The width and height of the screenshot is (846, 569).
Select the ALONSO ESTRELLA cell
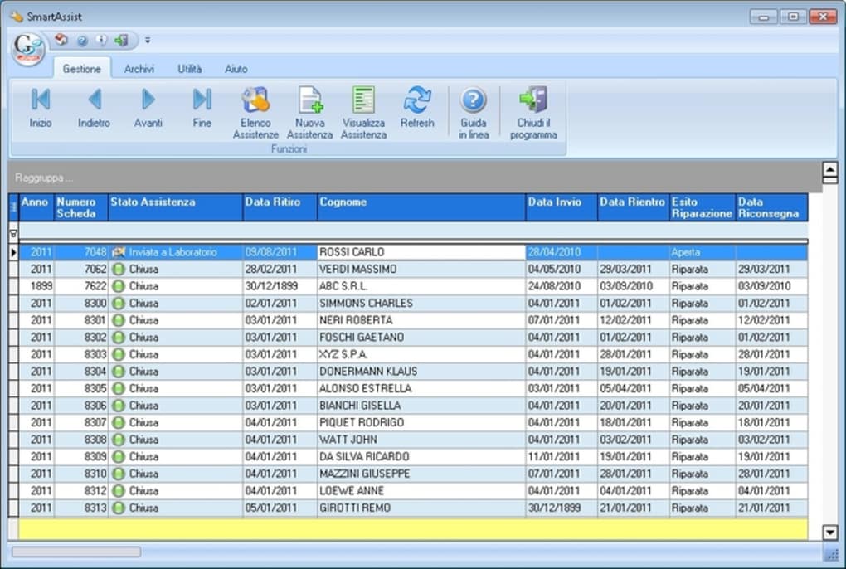pos(421,388)
